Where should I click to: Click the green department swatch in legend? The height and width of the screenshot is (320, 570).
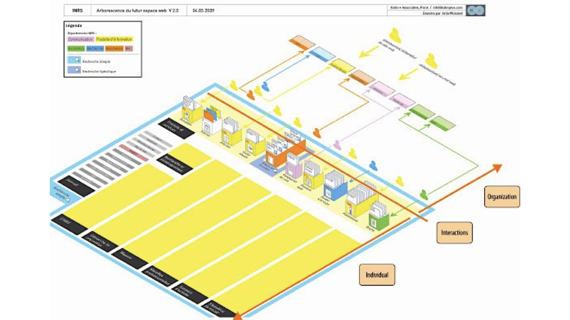coord(76,48)
